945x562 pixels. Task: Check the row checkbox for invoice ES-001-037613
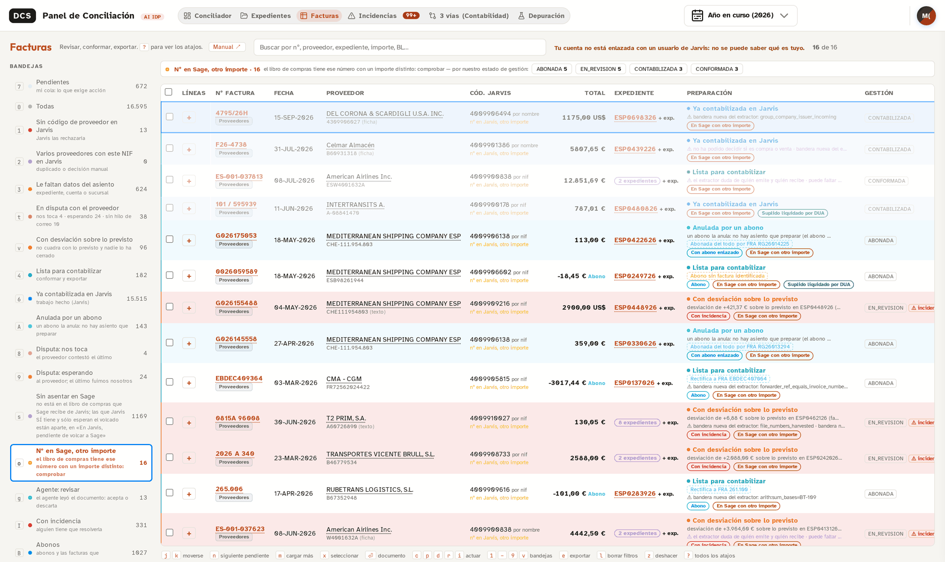coord(169,180)
